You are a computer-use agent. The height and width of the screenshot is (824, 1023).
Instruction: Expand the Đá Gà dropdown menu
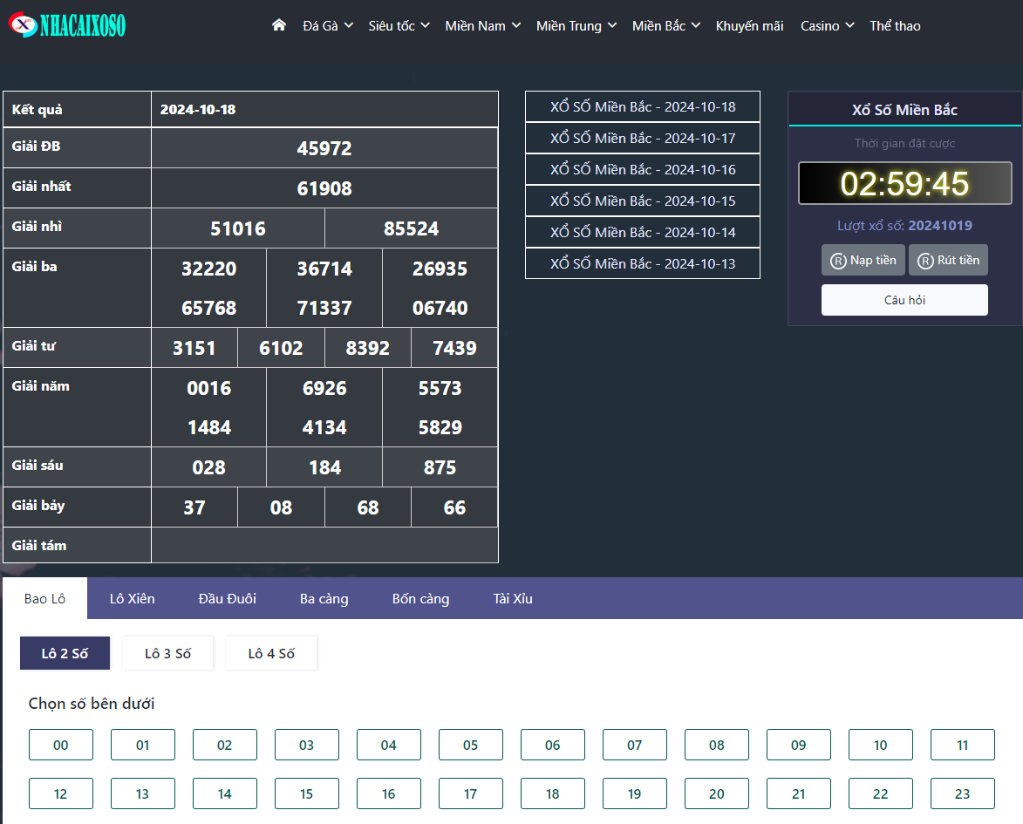click(328, 26)
